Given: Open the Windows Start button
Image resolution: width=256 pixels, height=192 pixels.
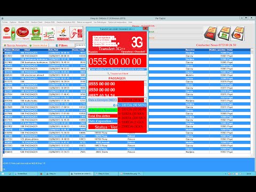Looking at the screenshot, I should [x=3, y=173].
